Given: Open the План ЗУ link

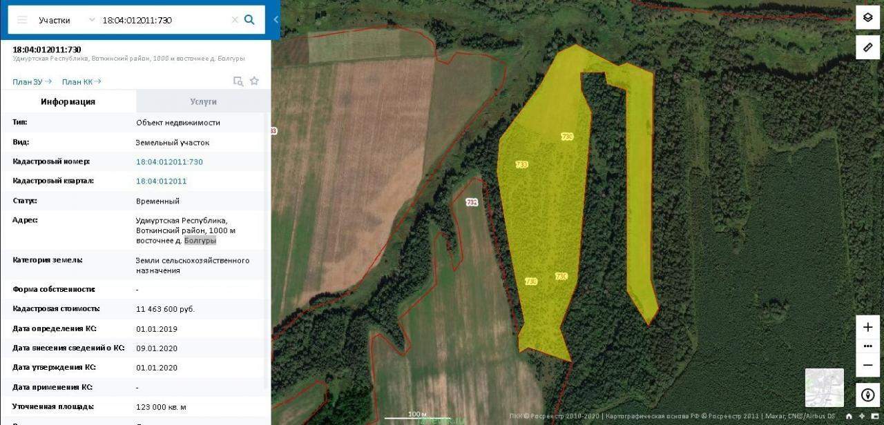Looking at the screenshot, I should [32, 81].
